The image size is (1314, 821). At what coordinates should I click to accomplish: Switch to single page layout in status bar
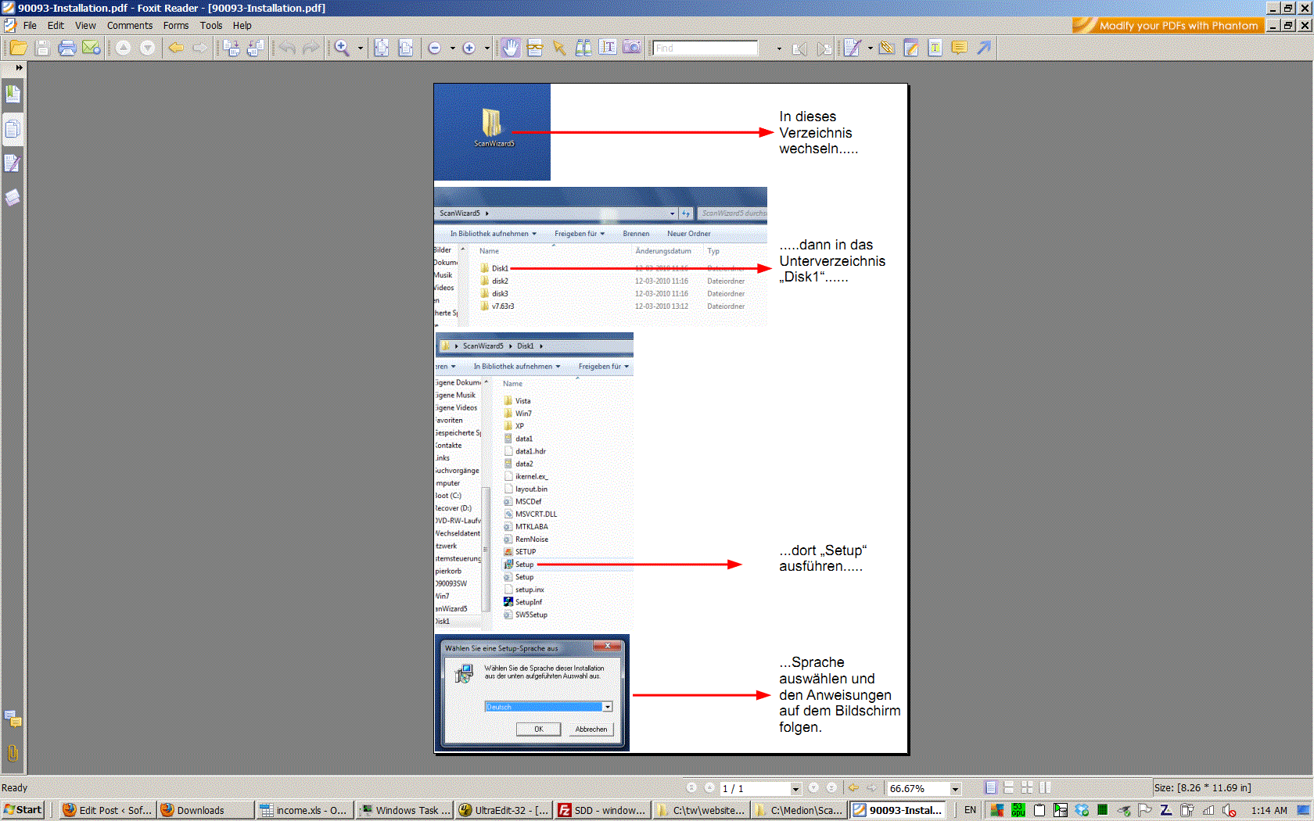991,788
